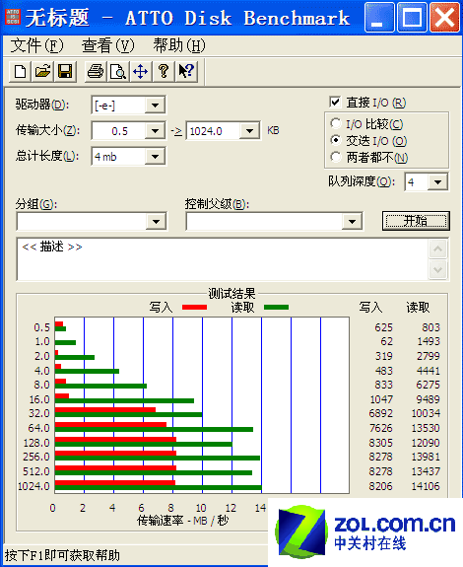Open the 帮助(H) menu

pos(178,46)
